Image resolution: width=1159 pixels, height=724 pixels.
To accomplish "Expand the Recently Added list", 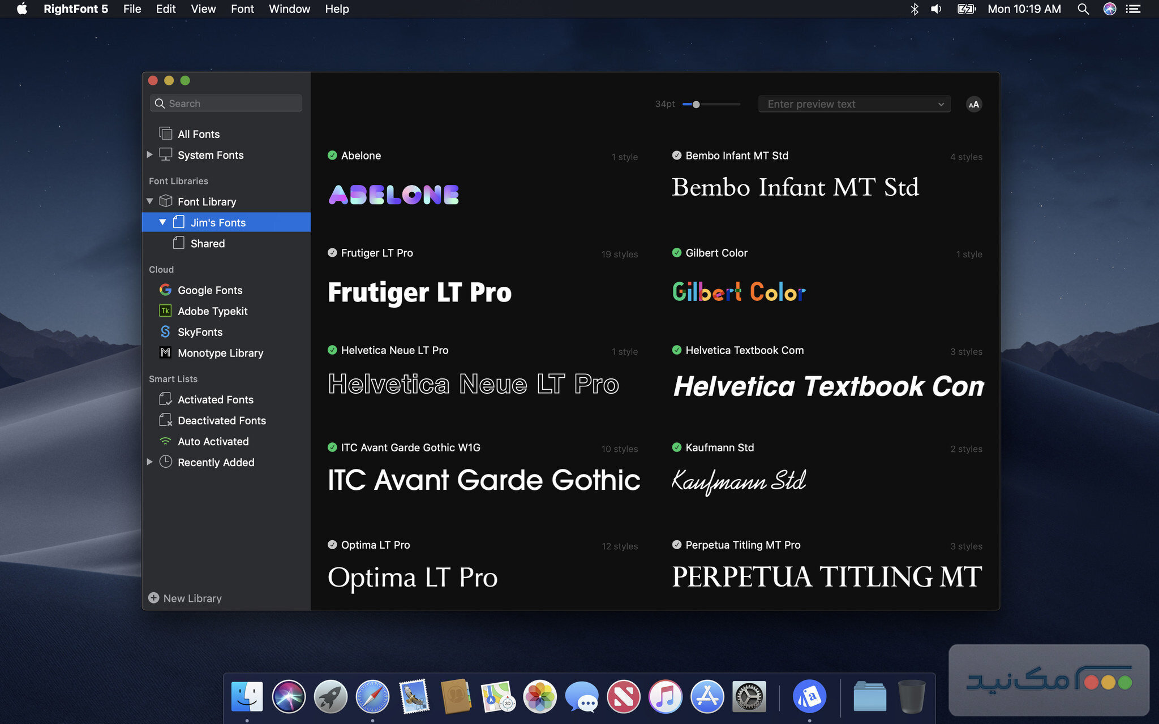I will tap(149, 462).
